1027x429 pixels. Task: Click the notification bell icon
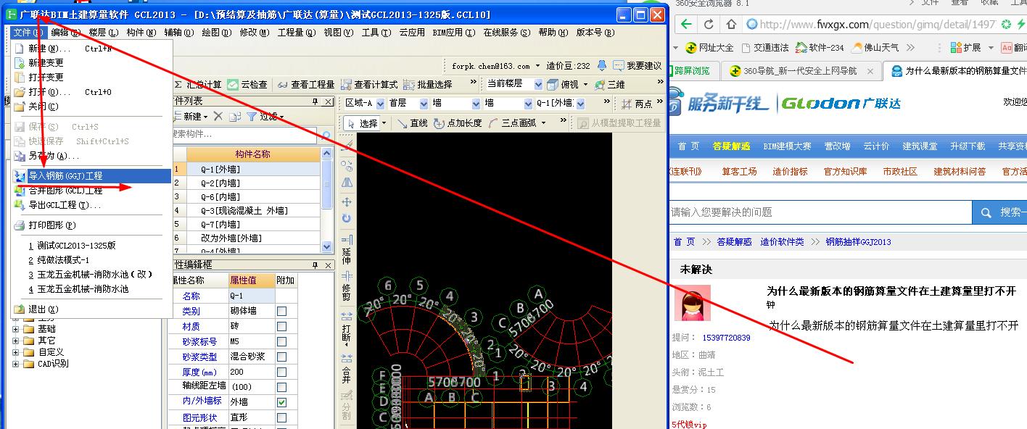click(601, 65)
